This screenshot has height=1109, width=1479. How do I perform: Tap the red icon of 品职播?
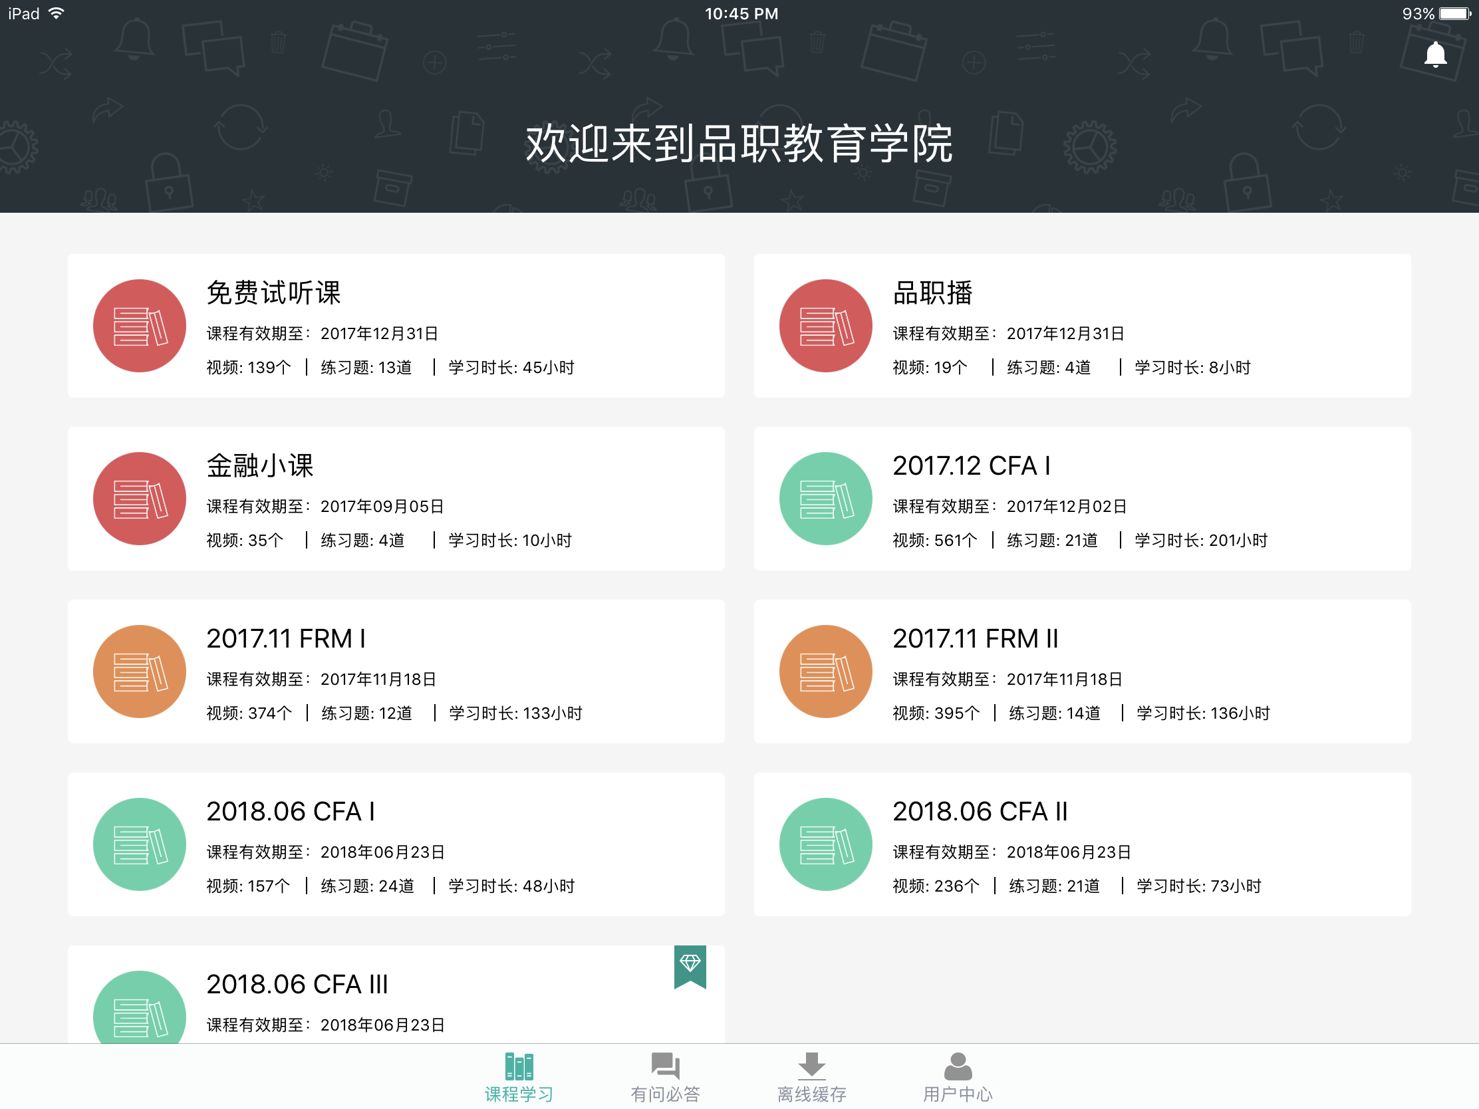(x=826, y=326)
